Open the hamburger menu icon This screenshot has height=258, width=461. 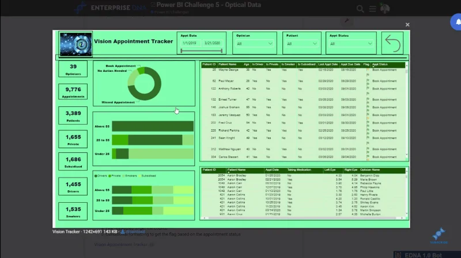point(372,9)
